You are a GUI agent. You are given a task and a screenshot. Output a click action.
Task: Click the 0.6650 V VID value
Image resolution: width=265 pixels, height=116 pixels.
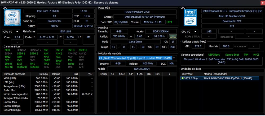pos(87,94)
